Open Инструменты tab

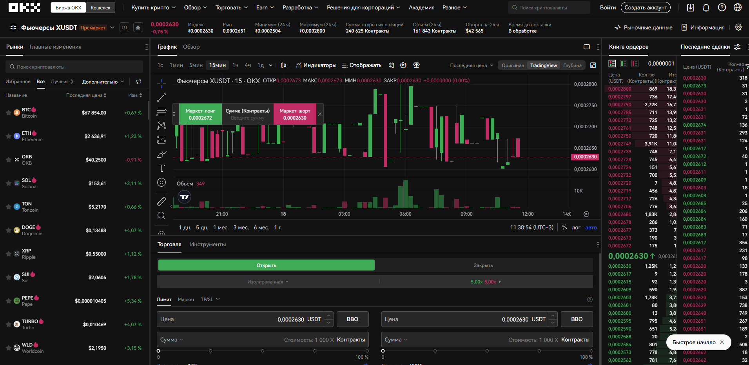208,244
